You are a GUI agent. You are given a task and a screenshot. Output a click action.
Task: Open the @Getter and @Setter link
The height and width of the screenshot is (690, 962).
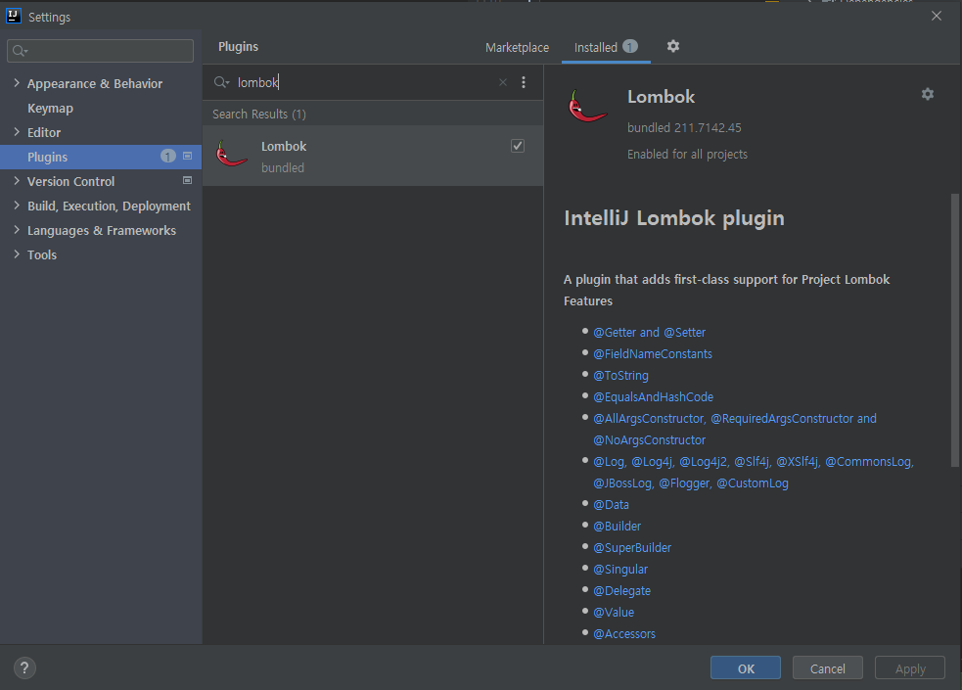649,333
